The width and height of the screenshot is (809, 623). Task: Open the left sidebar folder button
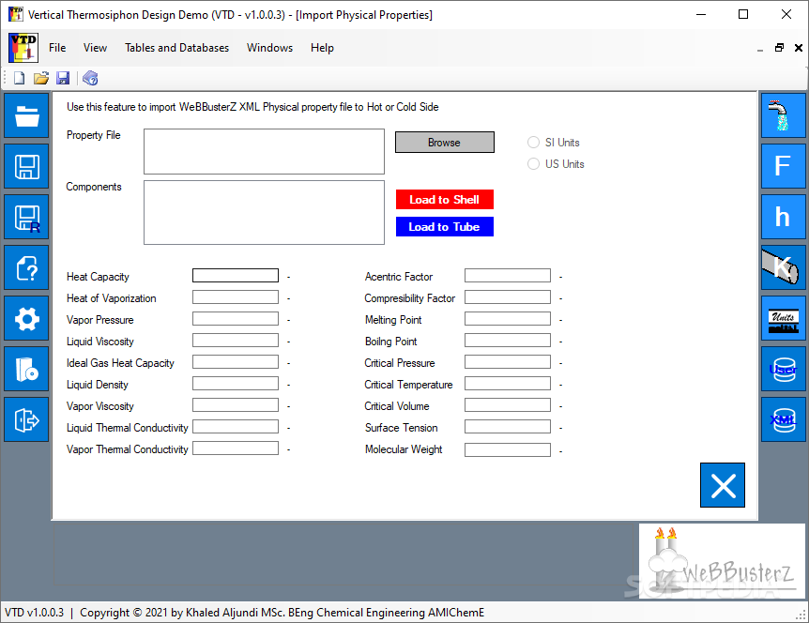[x=27, y=115]
